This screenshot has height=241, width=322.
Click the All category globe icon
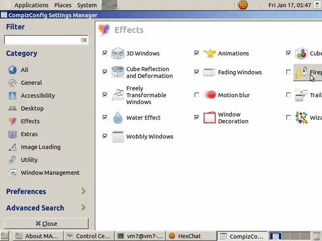click(x=12, y=70)
